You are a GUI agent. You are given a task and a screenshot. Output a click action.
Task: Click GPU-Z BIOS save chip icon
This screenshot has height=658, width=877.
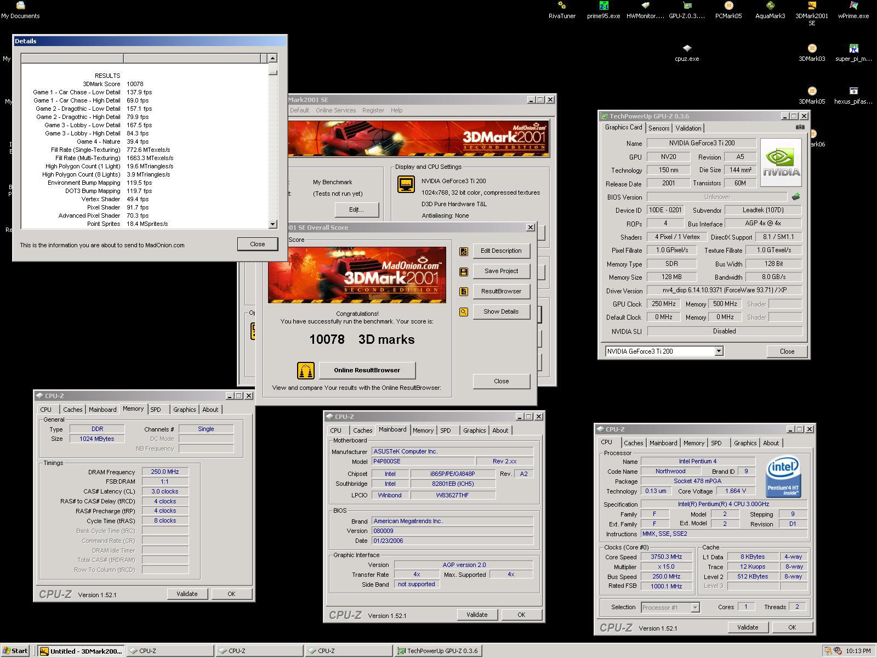796,196
